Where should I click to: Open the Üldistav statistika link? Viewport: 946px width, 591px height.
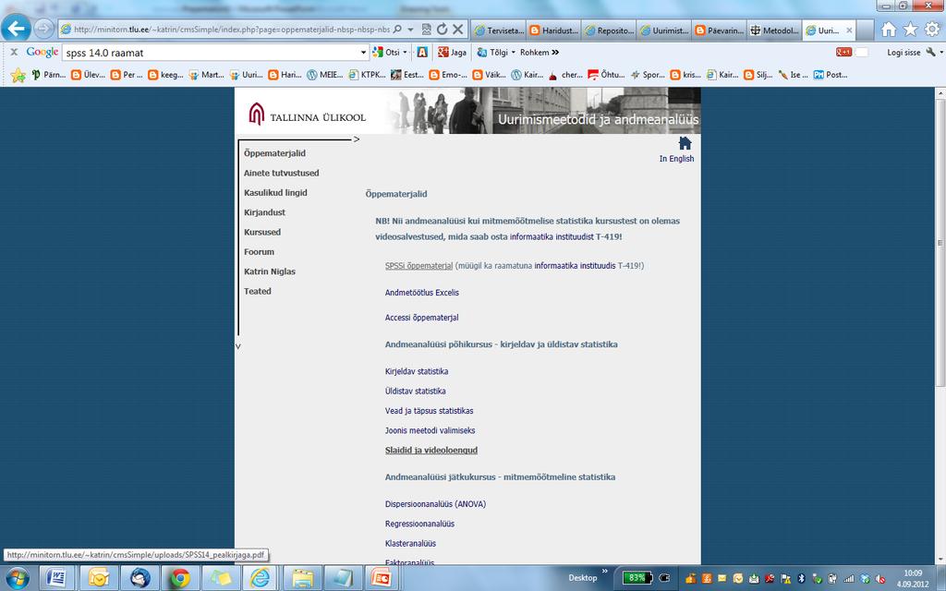pos(415,392)
